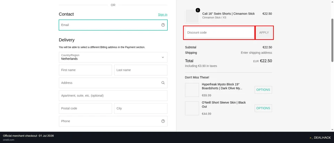Click the Apartment, suite, etc. field
The height and width of the screenshot is (143, 334).
coord(113,95)
